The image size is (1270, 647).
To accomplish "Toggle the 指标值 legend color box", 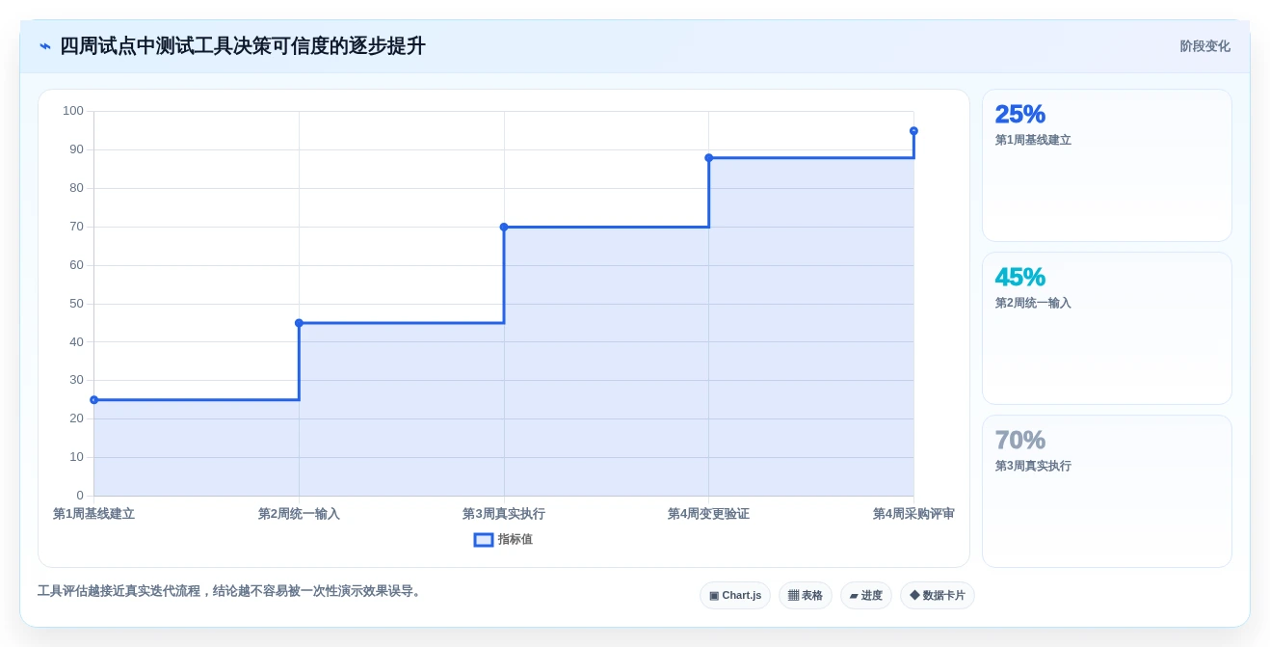I will (484, 540).
